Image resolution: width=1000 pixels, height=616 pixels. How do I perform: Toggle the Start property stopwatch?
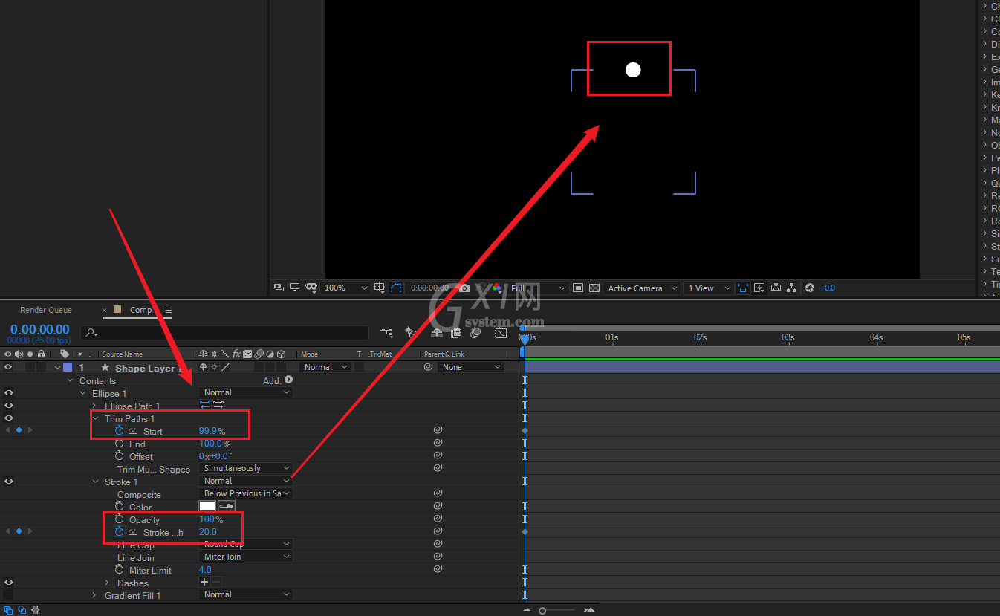pyautogui.click(x=119, y=431)
